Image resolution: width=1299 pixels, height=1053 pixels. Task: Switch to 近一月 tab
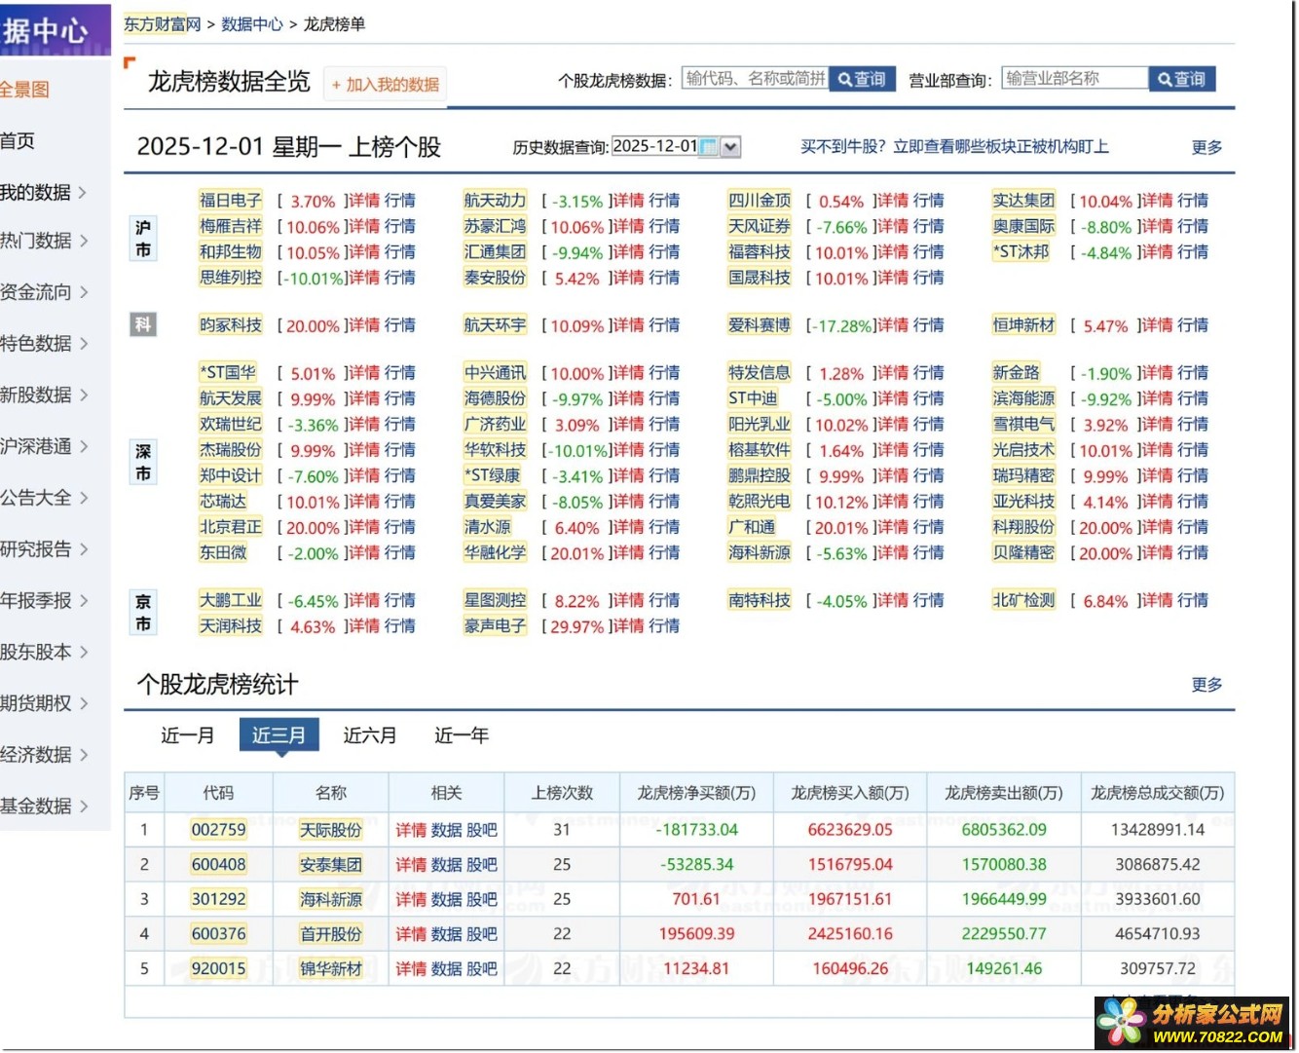pyautogui.click(x=187, y=735)
